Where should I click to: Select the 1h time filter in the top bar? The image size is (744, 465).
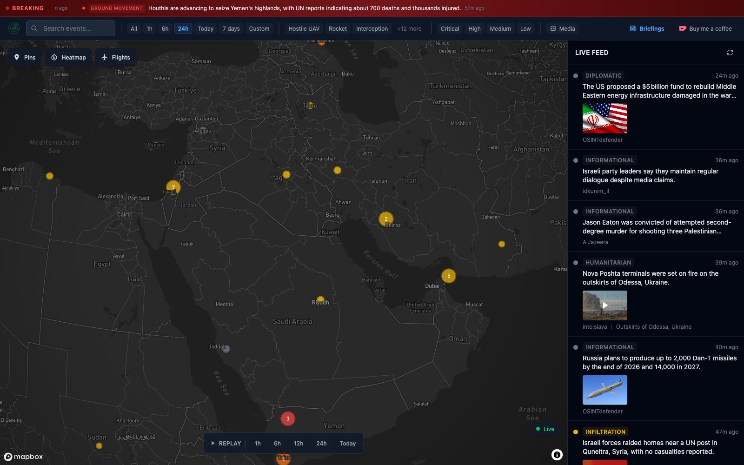(149, 28)
